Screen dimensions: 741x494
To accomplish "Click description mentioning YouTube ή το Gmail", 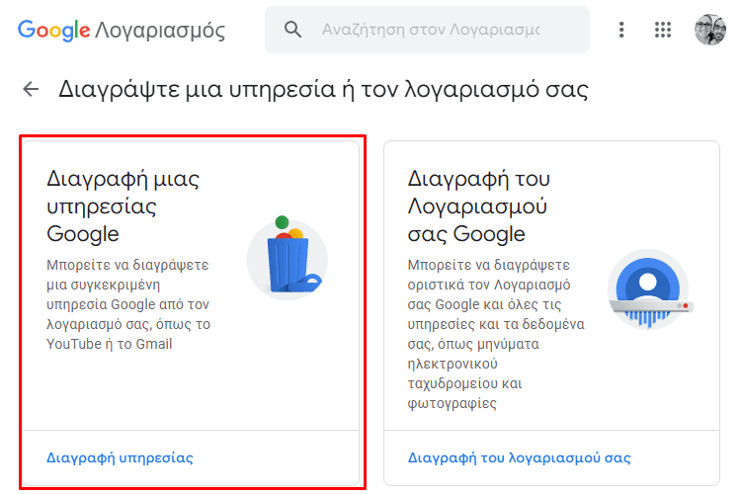I will [128, 304].
